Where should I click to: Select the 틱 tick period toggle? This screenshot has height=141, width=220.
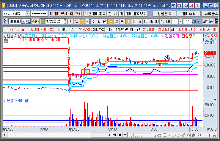pyautogui.click(x=122, y=21)
